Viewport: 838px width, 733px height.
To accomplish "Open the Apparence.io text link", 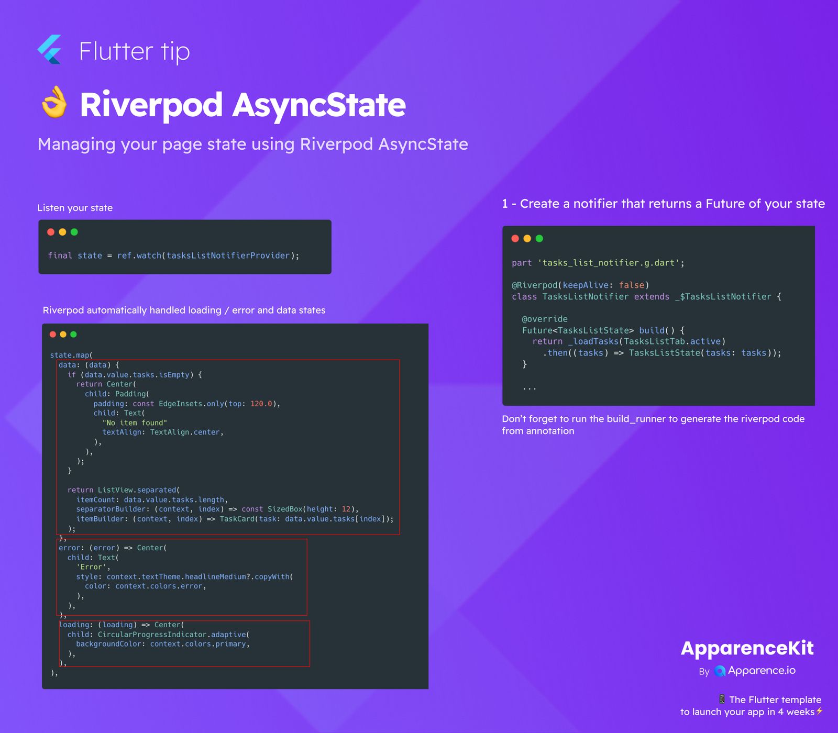I will tap(762, 671).
